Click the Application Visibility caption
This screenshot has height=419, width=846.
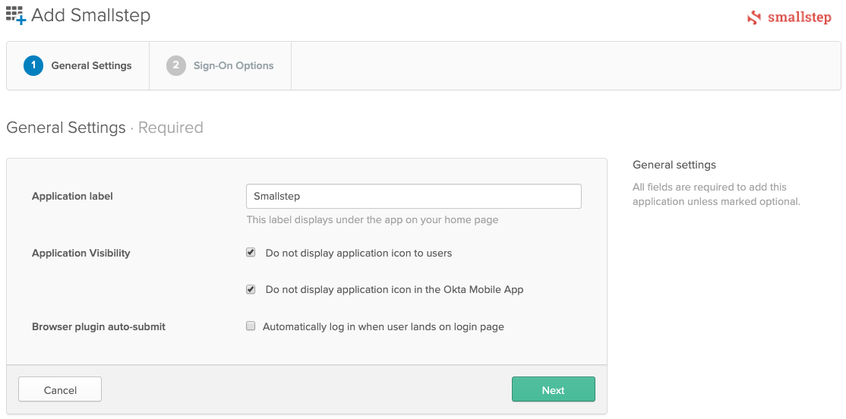coord(80,253)
